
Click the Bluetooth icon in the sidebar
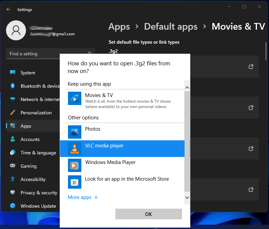[x=12, y=86]
